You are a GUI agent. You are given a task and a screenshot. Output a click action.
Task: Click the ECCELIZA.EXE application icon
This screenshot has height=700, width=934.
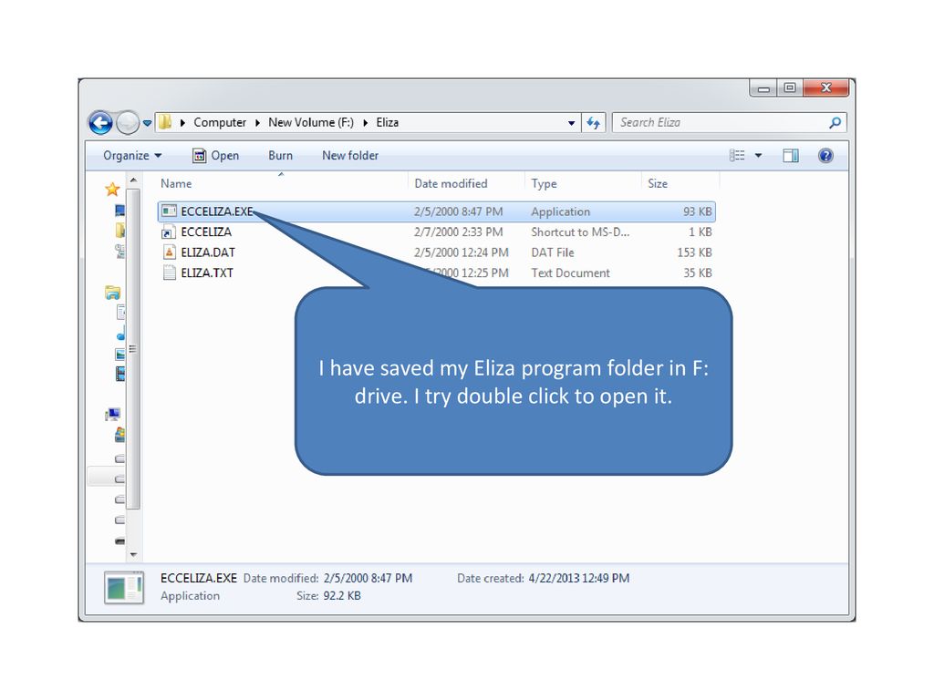point(169,211)
